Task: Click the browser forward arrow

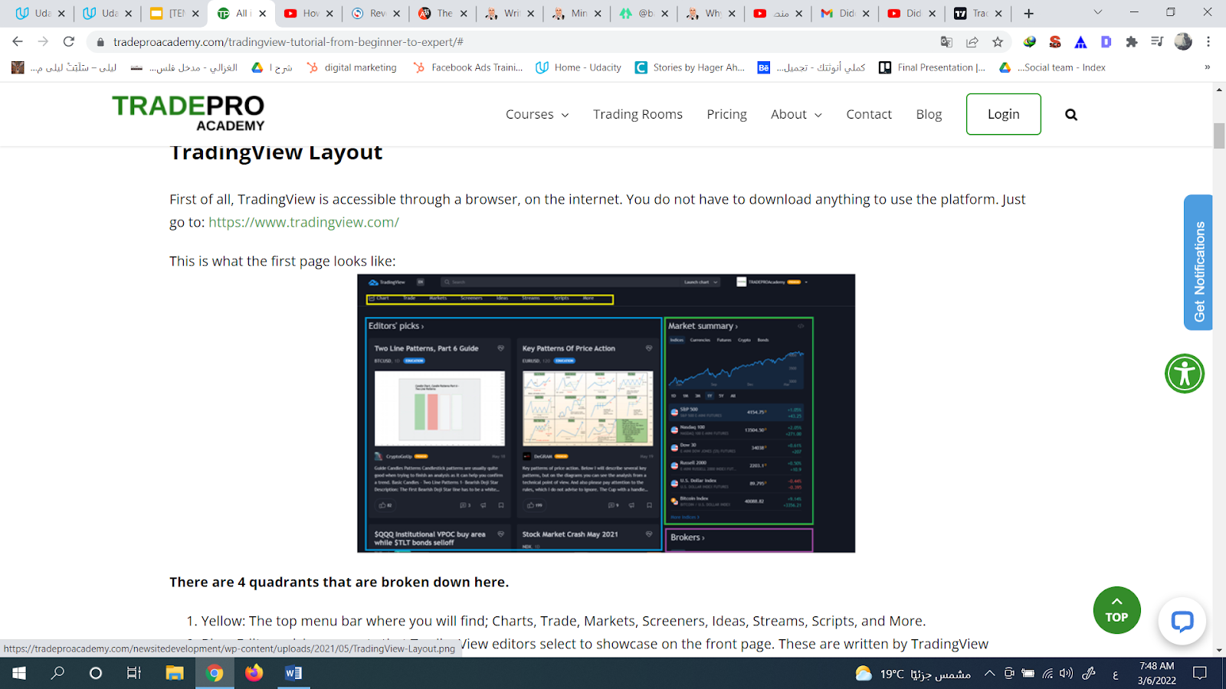Action: coord(43,42)
